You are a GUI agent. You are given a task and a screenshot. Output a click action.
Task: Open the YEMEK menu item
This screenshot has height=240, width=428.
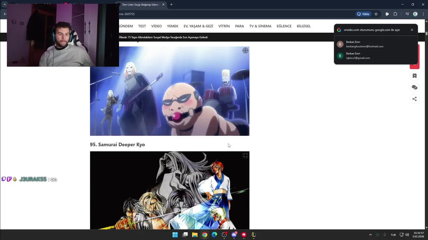[173, 26]
